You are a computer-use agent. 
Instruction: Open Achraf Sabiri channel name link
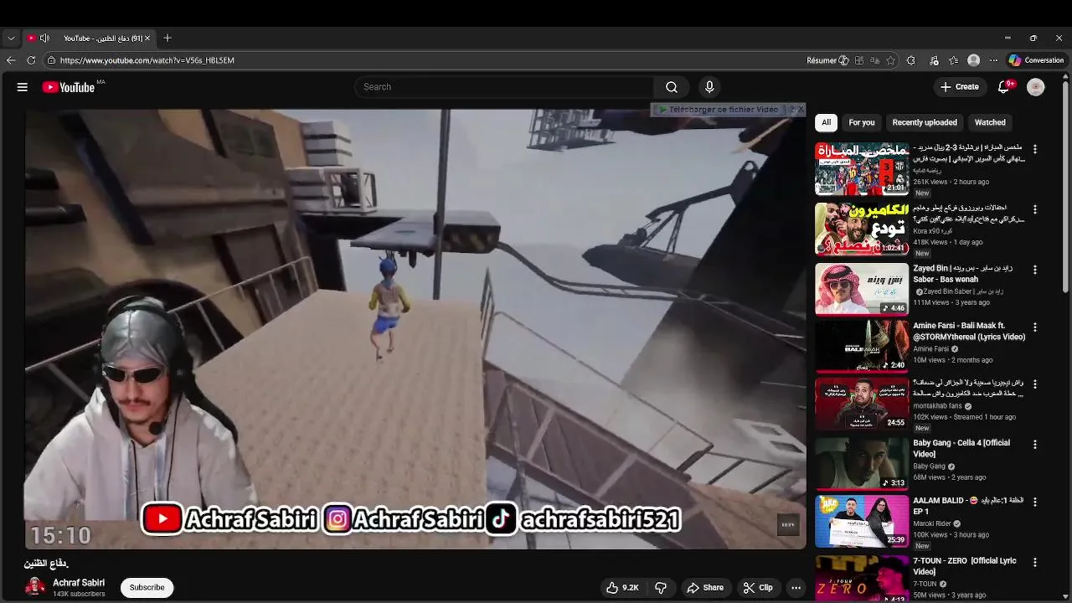[79, 583]
